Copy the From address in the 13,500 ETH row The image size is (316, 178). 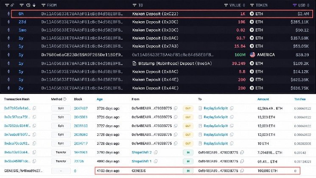coord(176,117)
